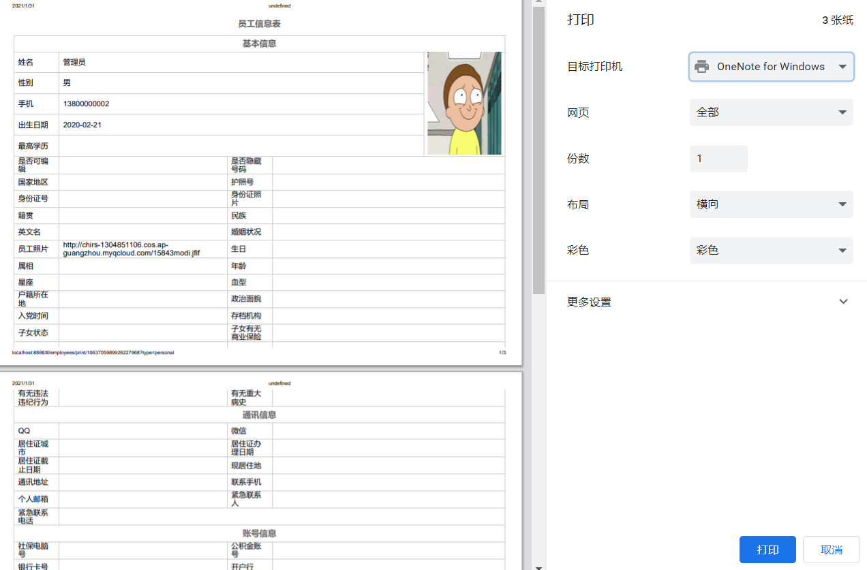Open the 网页 page range dropdown
This screenshot has width=867, height=570.
tap(771, 112)
